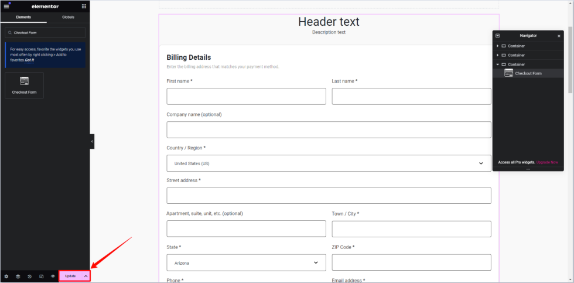574x283 pixels.
Task: Switch to the Globals tab
Action: (68, 17)
